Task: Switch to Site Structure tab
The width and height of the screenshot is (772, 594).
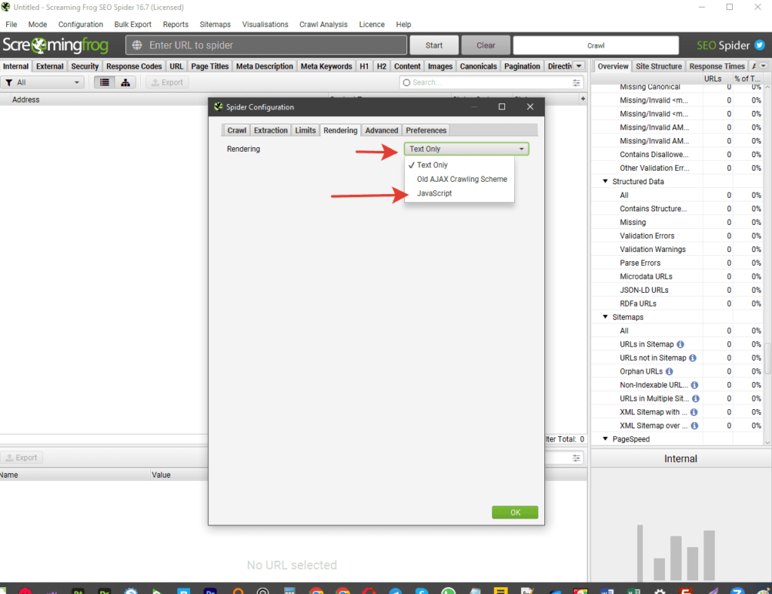Action: [658, 66]
